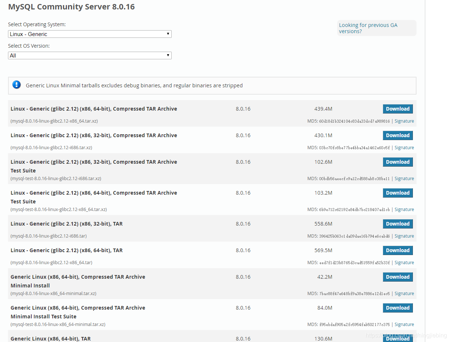Click the MD5 hash starting with f95ebdaf

click(x=354, y=325)
